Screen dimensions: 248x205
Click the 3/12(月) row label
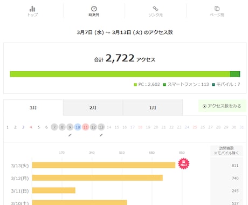click(20, 178)
